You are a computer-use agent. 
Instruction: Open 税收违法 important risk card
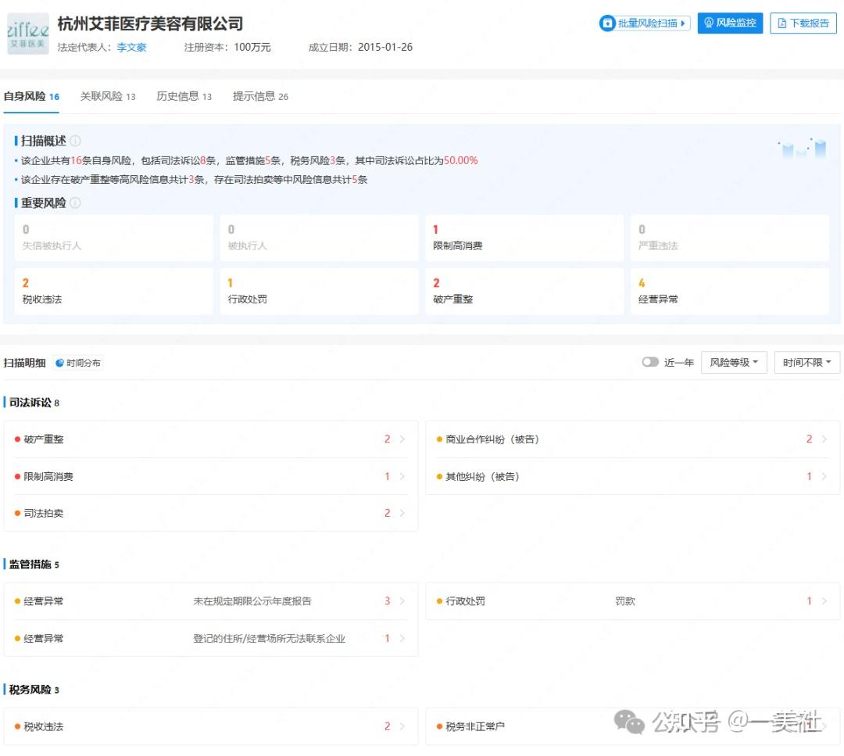[x=113, y=291]
